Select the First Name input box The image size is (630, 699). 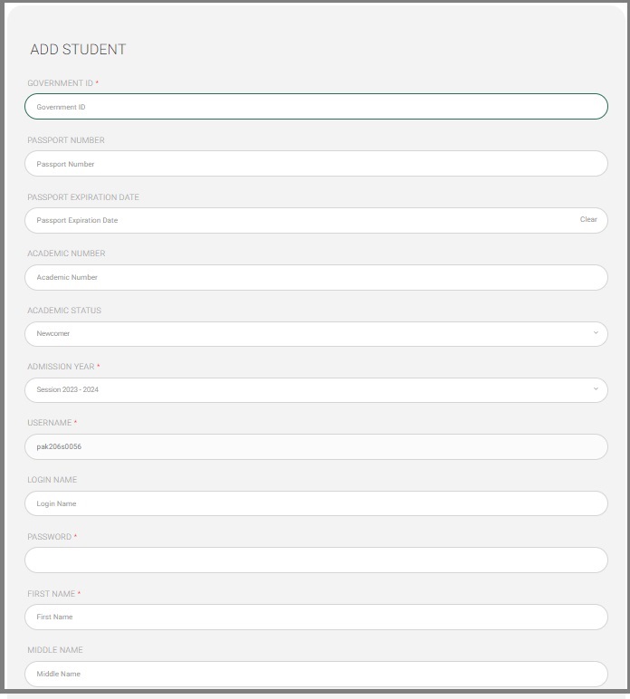316,617
